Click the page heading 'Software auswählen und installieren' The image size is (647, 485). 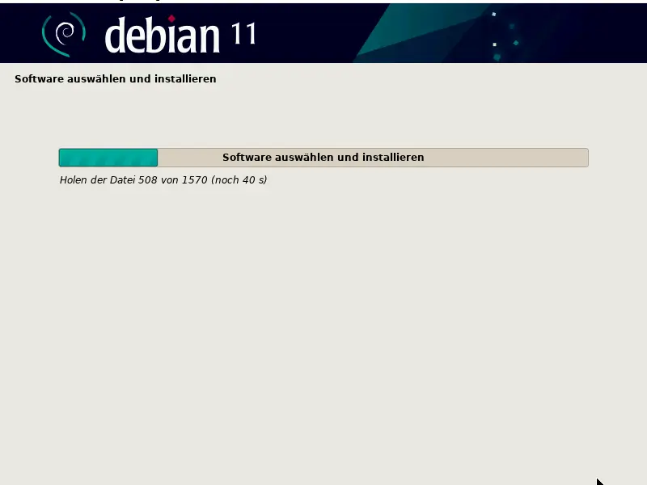(116, 78)
